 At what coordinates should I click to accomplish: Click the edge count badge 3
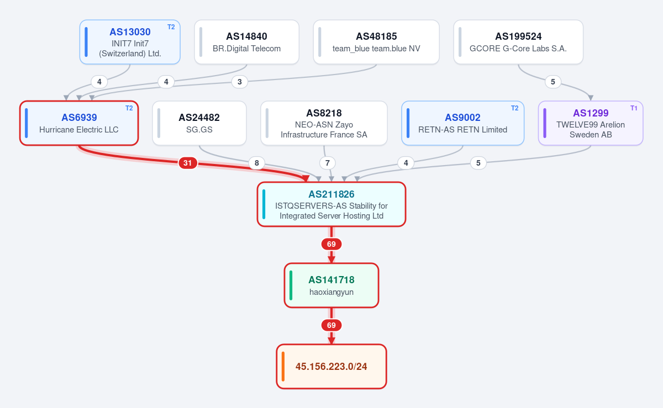pos(239,82)
